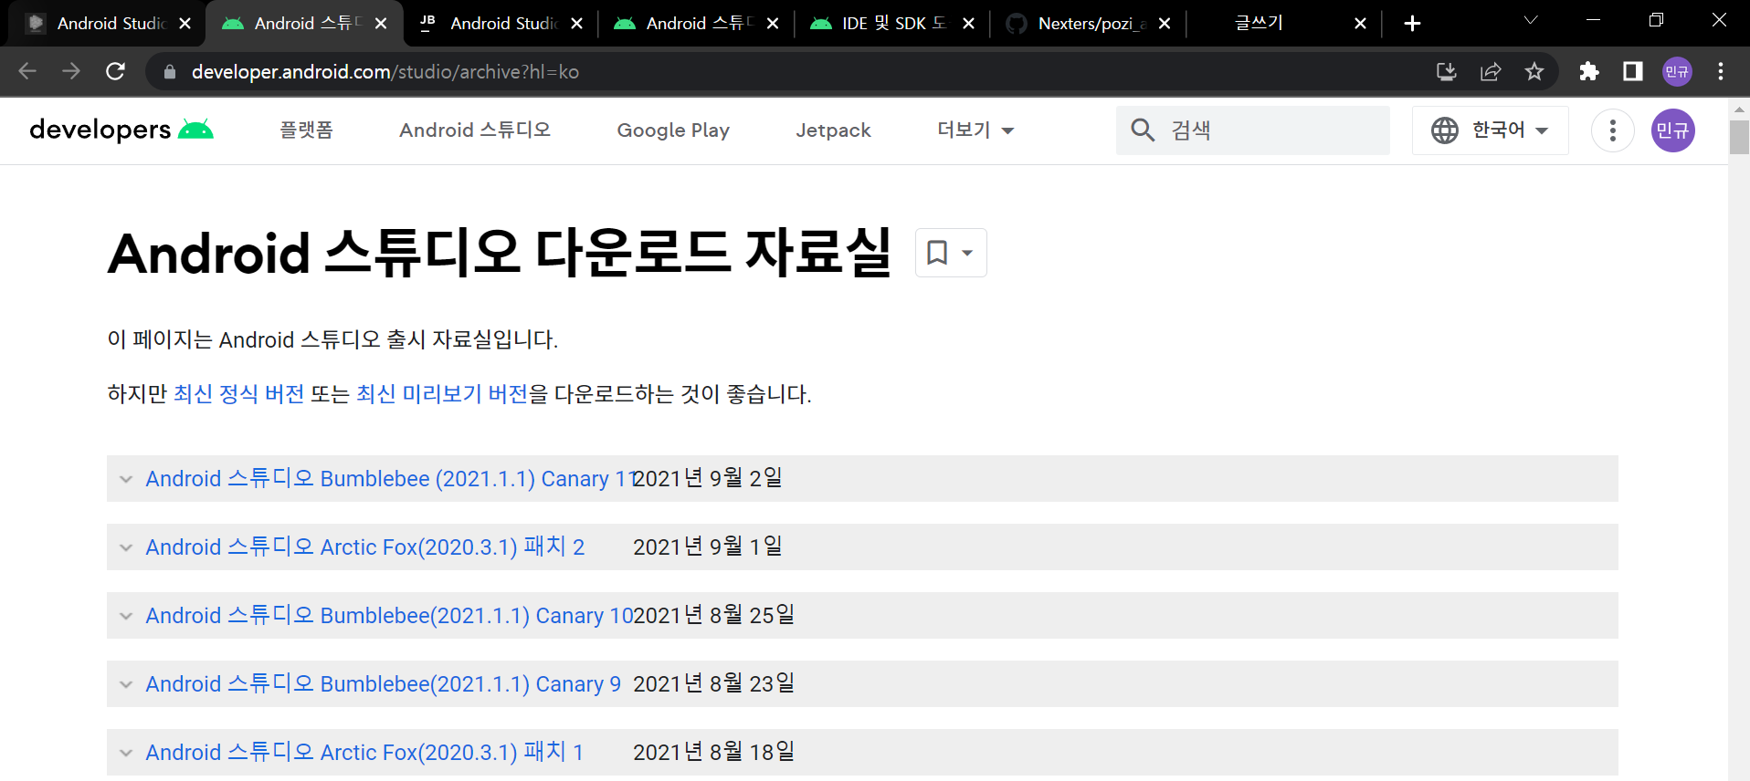Viewport: 1750px width, 781px height.
Task: Open the 플랫폼 nav item
Action: (x=306, y=130)
